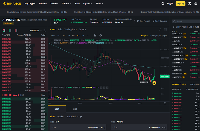The image size is (200, 131).
Task: Close the volume indicator legend
Action: tap(107, 88)
